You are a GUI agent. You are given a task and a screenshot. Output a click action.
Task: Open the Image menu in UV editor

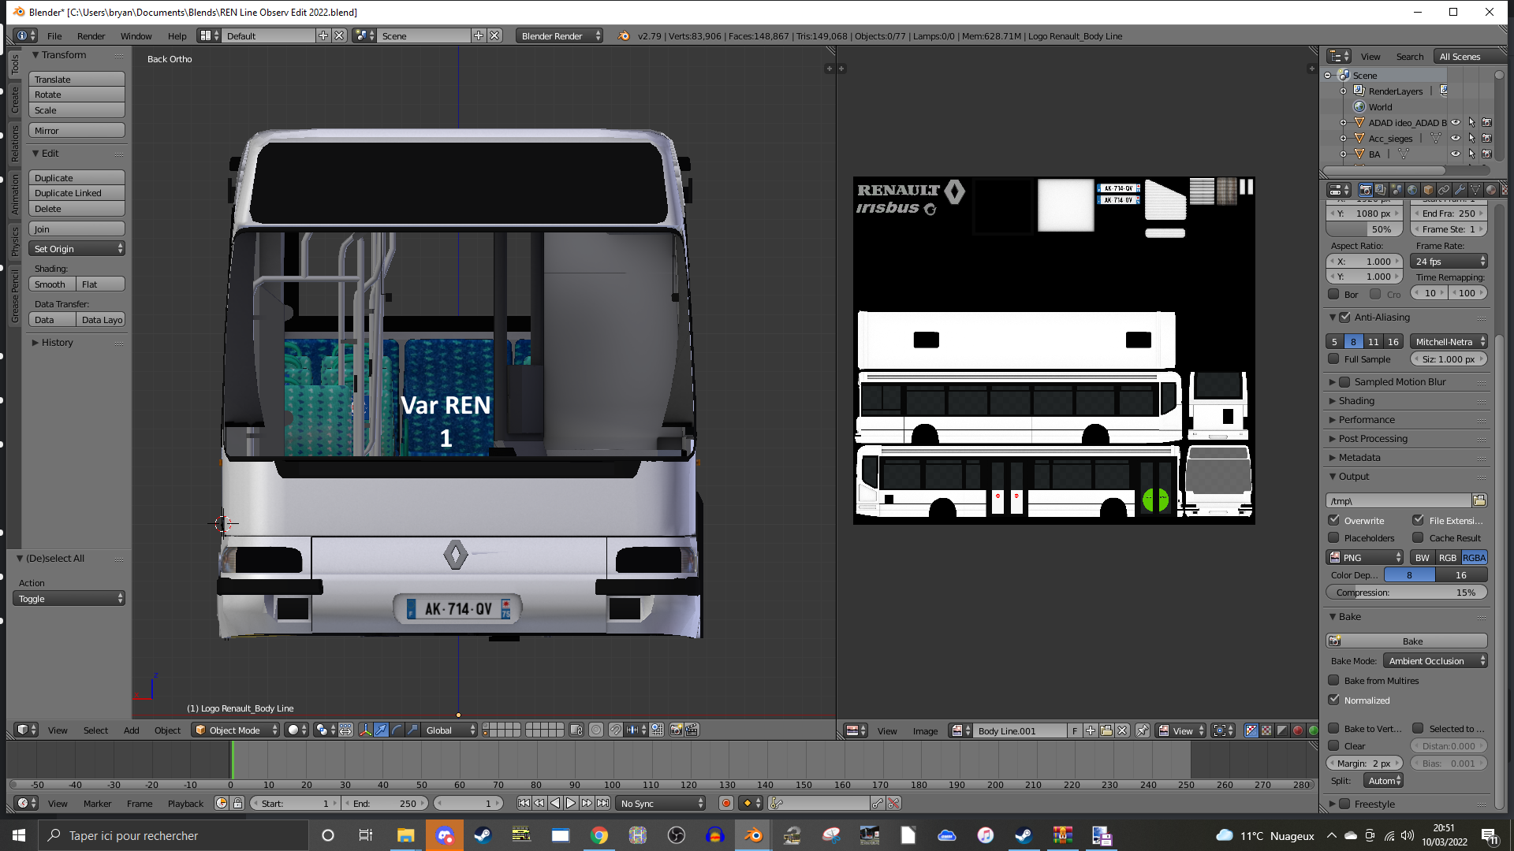[x=925, y=731]
